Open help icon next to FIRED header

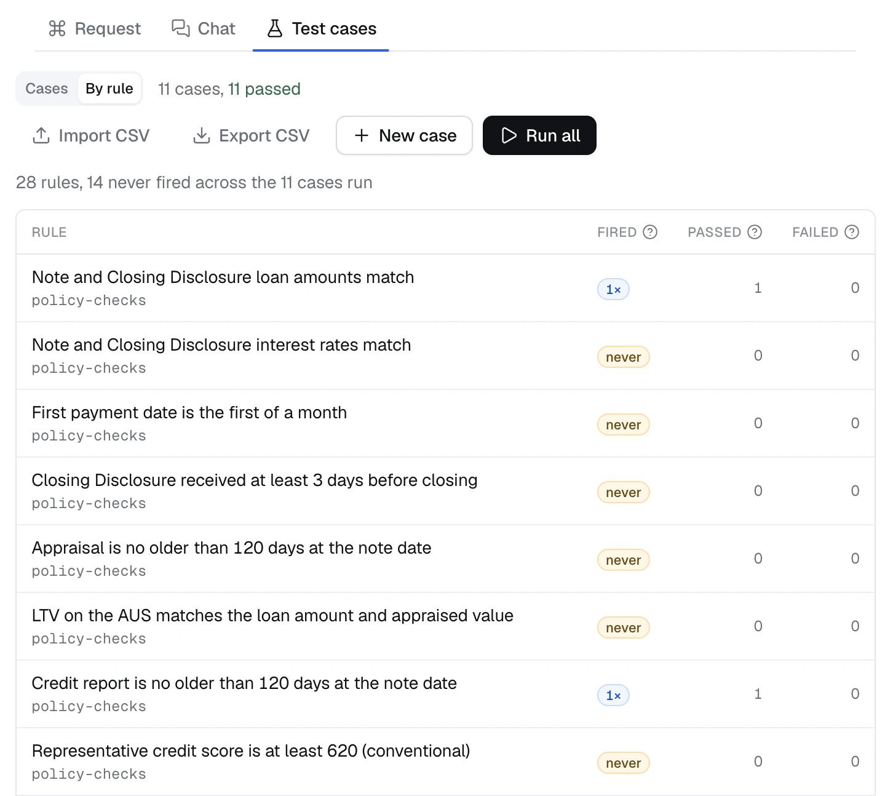click(650, 232)
